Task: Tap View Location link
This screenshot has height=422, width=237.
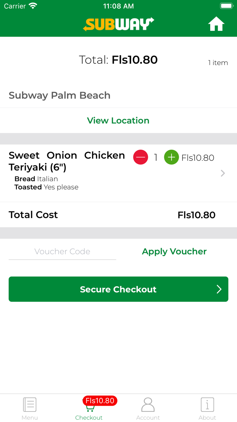Action: click(118, 120)
